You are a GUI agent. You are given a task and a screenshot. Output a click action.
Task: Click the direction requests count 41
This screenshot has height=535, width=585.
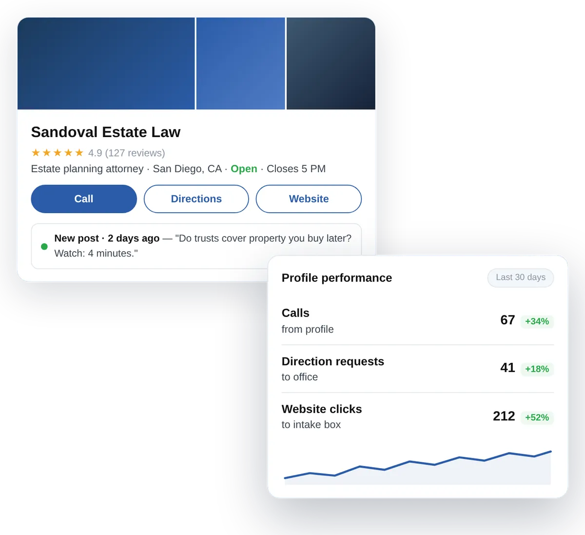tap(507, 368)
